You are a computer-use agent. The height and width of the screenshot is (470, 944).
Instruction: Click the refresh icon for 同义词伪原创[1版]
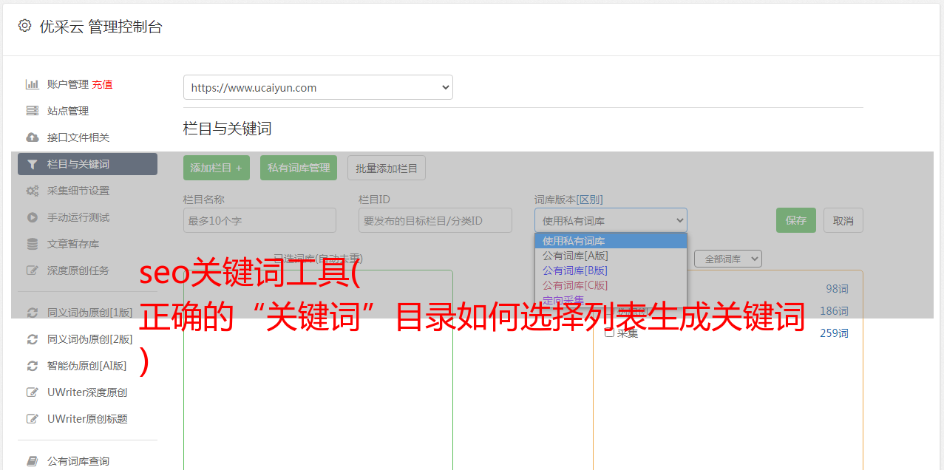(32, 313)
